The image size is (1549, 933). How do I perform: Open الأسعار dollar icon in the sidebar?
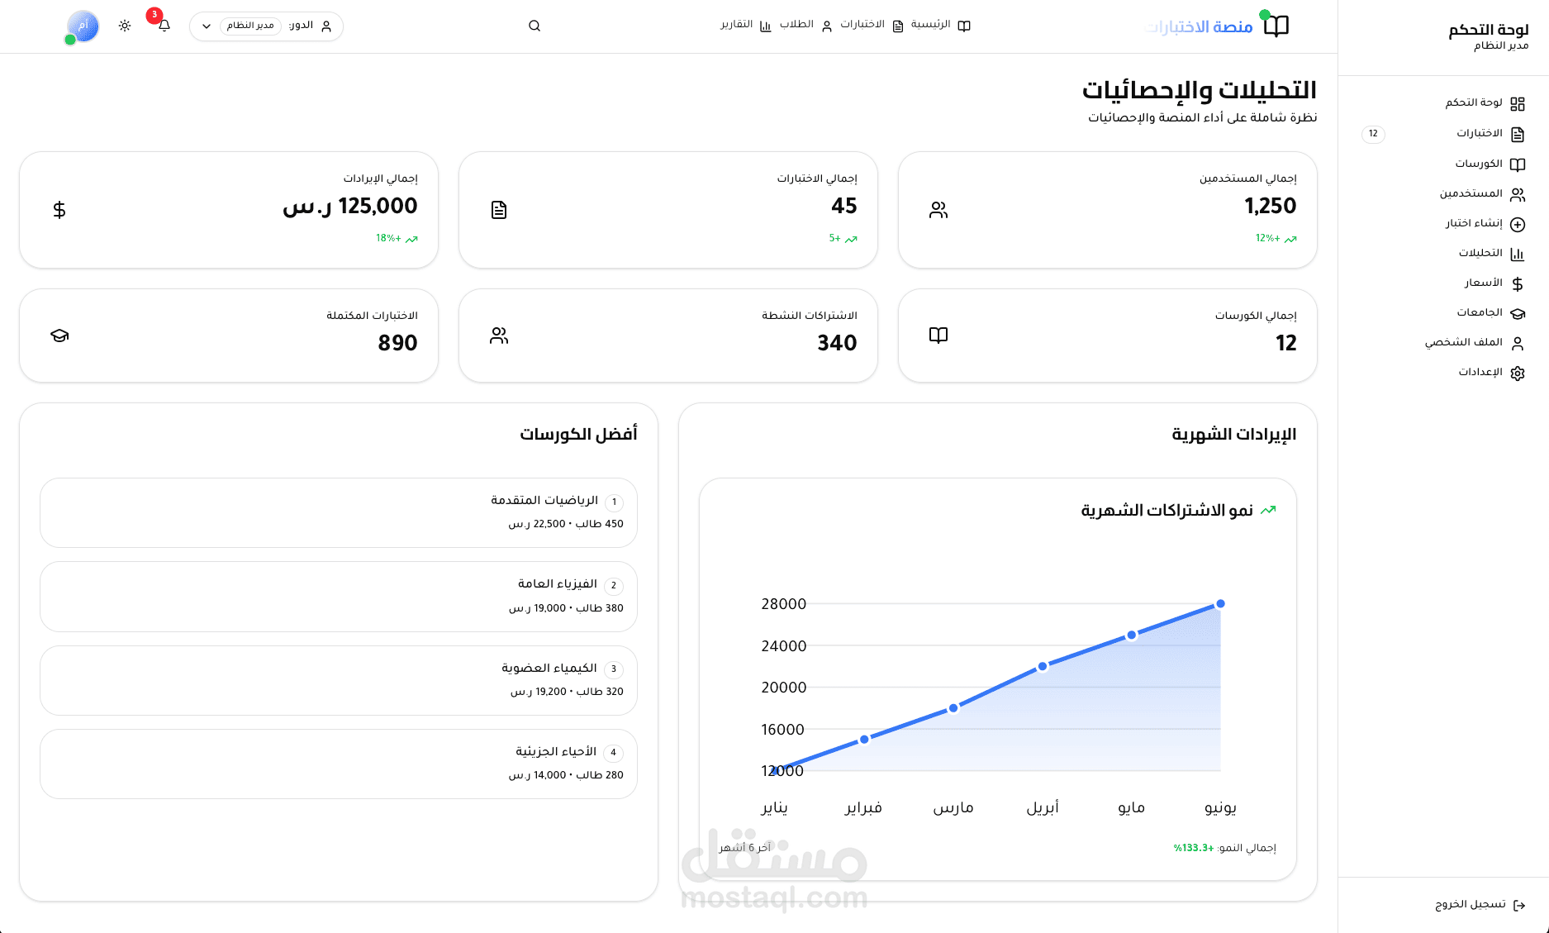point(1518,283)
